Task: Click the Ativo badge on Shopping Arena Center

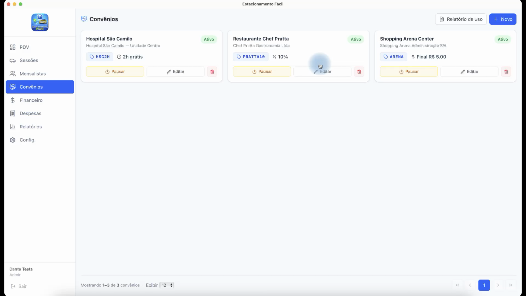Action: click(503, 39)
